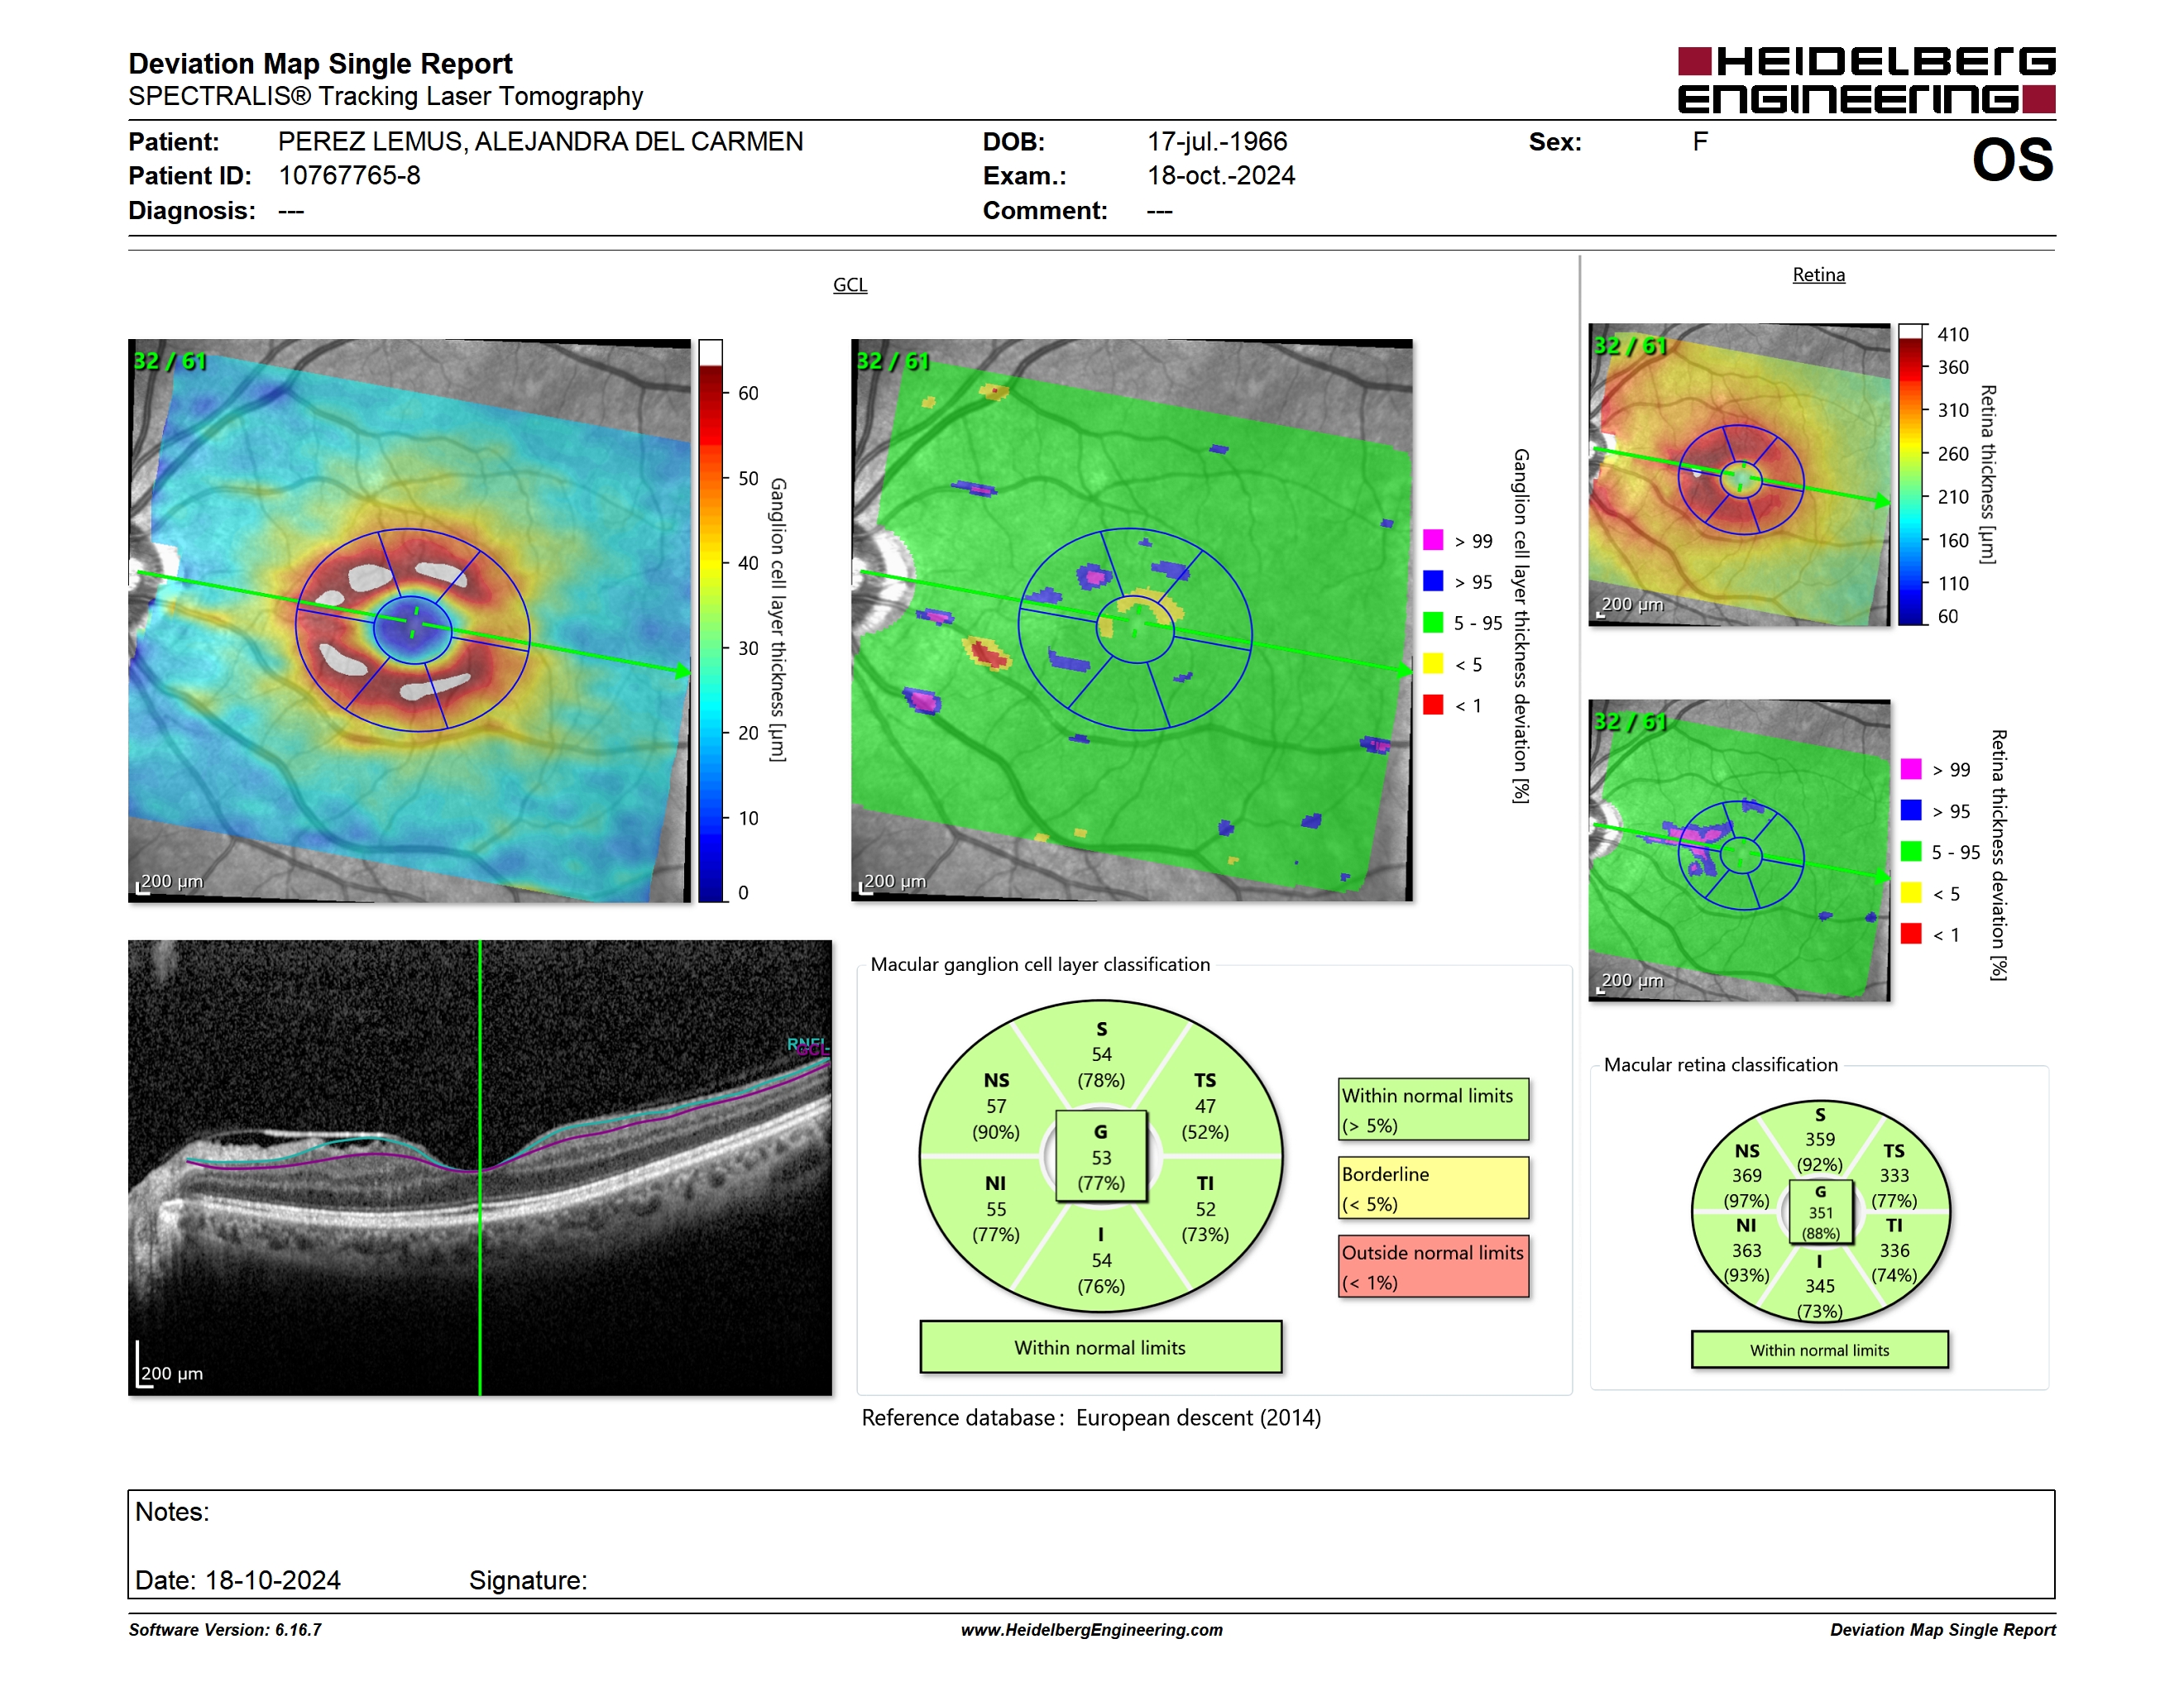The height and width of the screenshot is (1687, 2184).
Task: Click the report title Deviation Map Single Report
Action: click(x=320, y=64)
